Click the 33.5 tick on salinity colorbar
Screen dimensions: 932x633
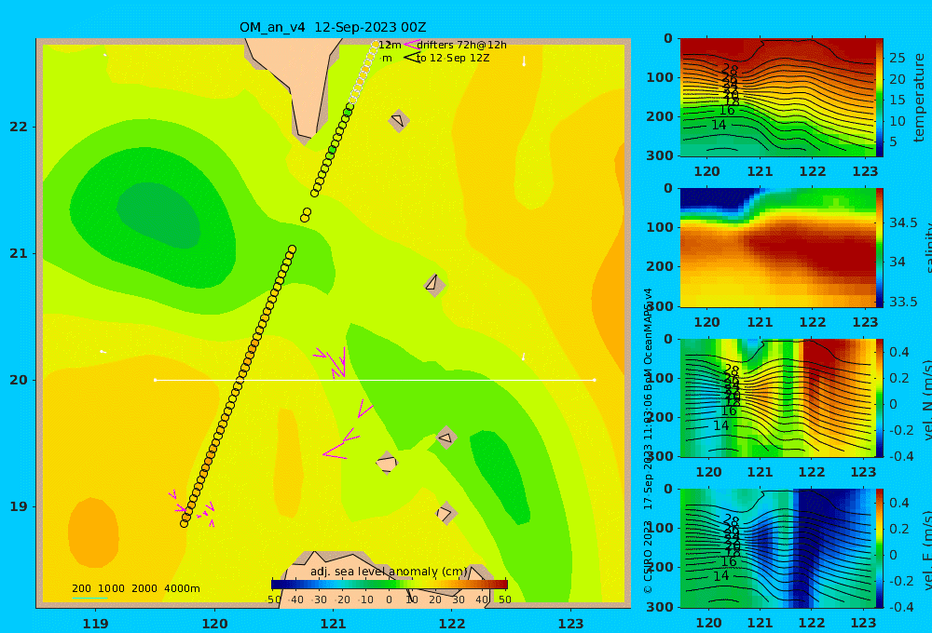[903, 302]
